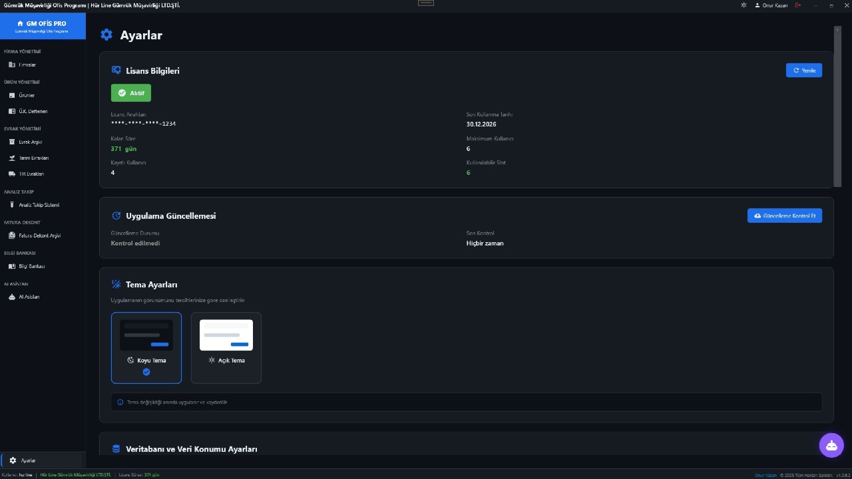Click the Analiz Takip Sistemi test tube icon

pyautogui.click(x=12, y=205)
